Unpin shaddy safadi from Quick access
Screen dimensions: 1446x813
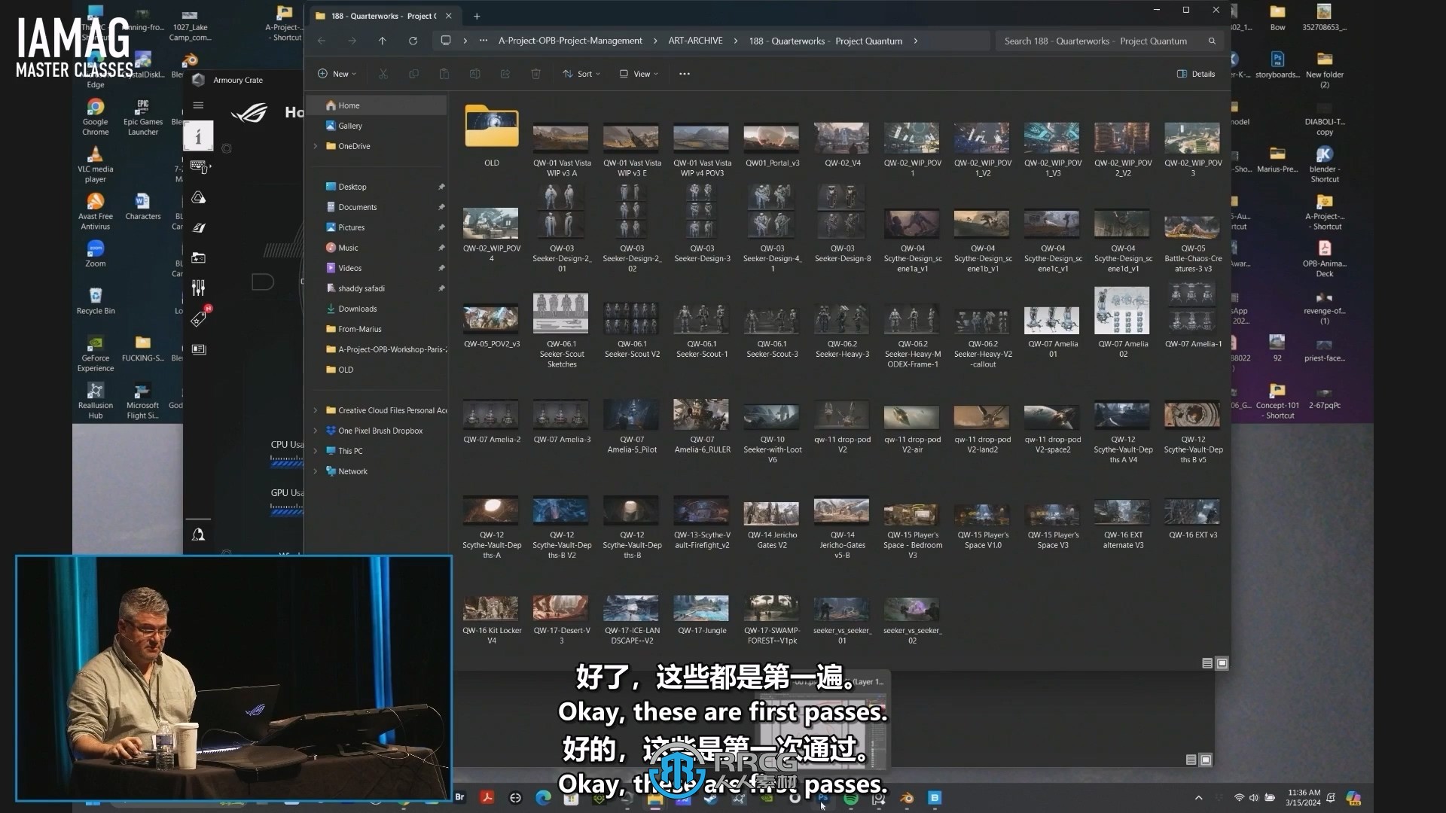click(x=441, y=288)
